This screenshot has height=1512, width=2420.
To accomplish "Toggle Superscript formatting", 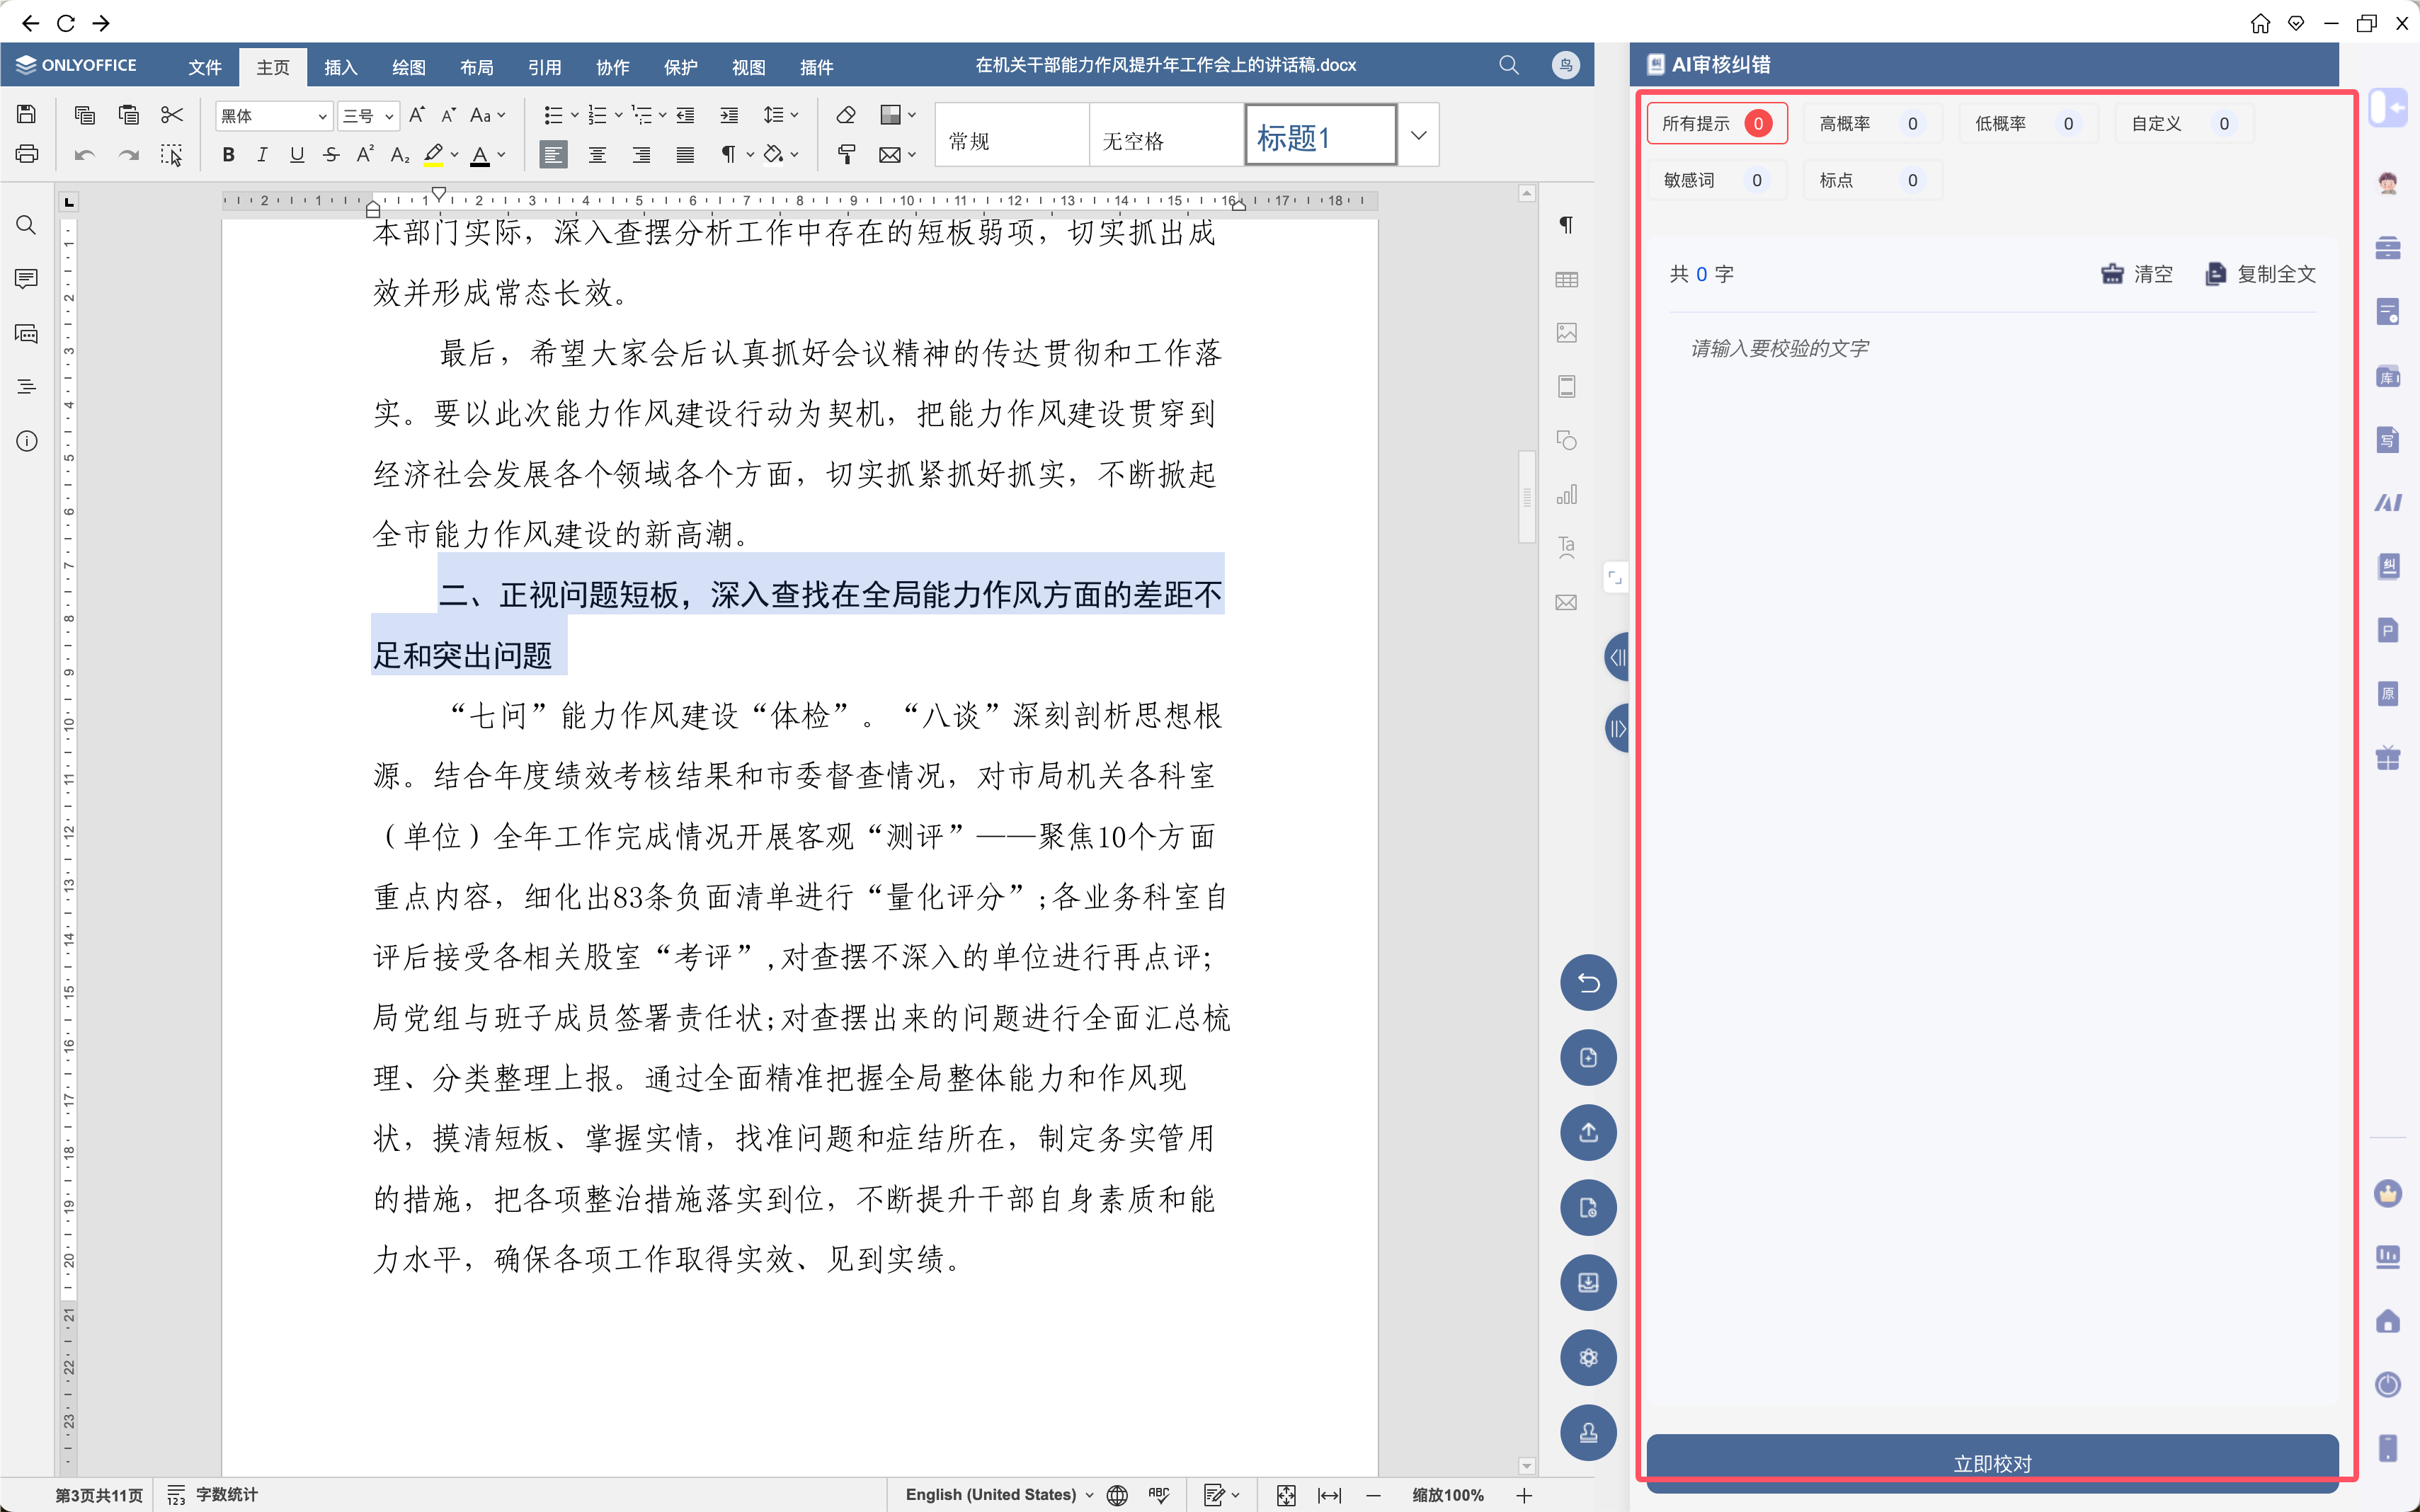I will point(365,154).
